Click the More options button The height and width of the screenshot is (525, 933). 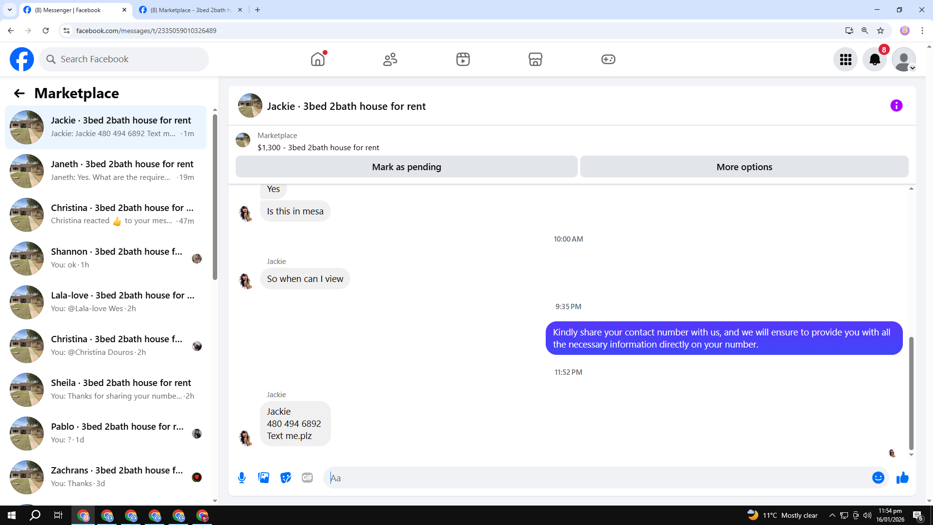click(744, 167)
